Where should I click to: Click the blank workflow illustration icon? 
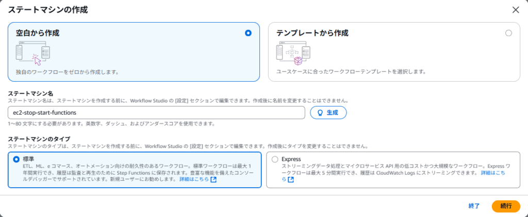coord(32,52)
